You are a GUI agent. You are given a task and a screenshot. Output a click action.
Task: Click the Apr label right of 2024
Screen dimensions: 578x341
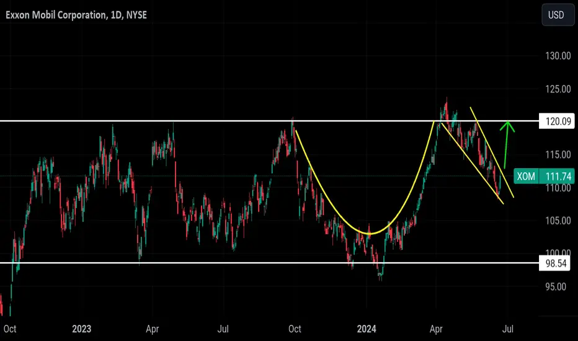436,329
